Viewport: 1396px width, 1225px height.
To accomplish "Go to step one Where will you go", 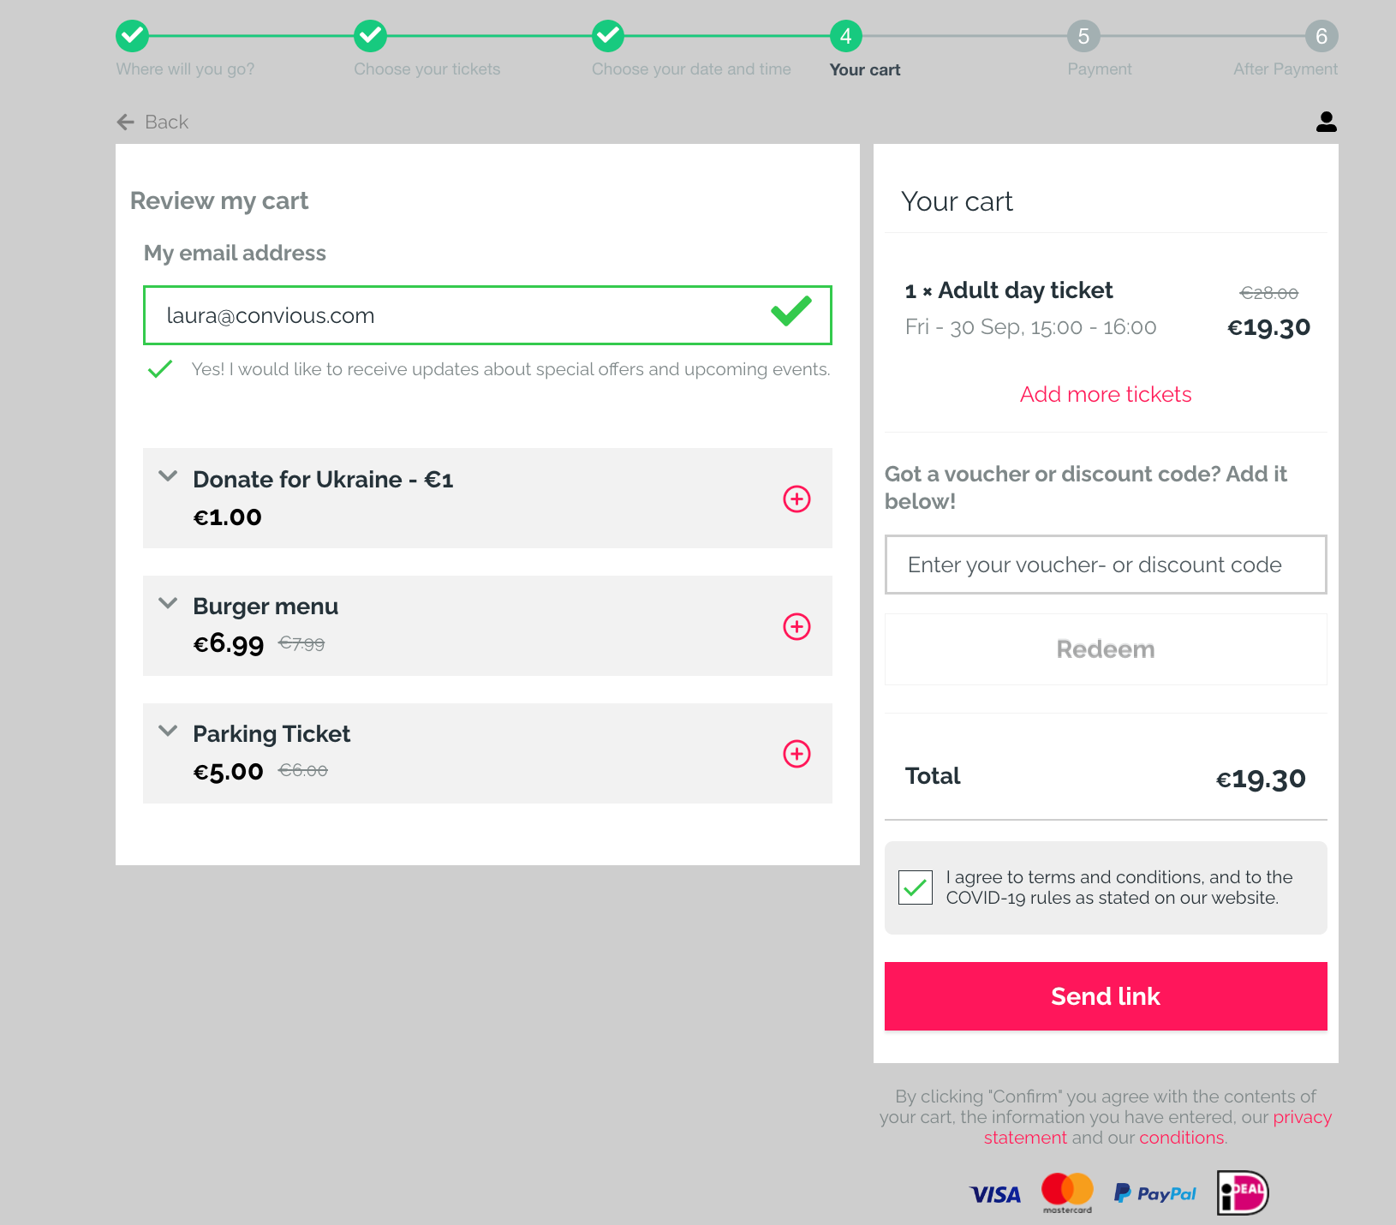I will (132, 36).
